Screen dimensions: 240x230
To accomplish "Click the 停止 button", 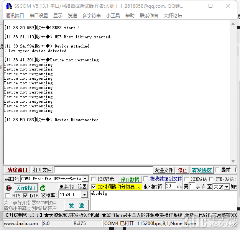I will click(182, 170).
